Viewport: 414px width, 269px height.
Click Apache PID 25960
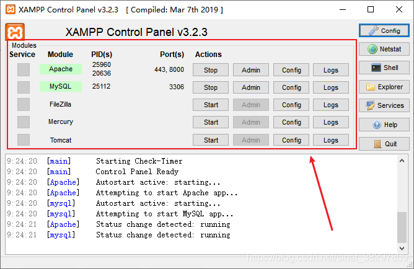[102, 64]
